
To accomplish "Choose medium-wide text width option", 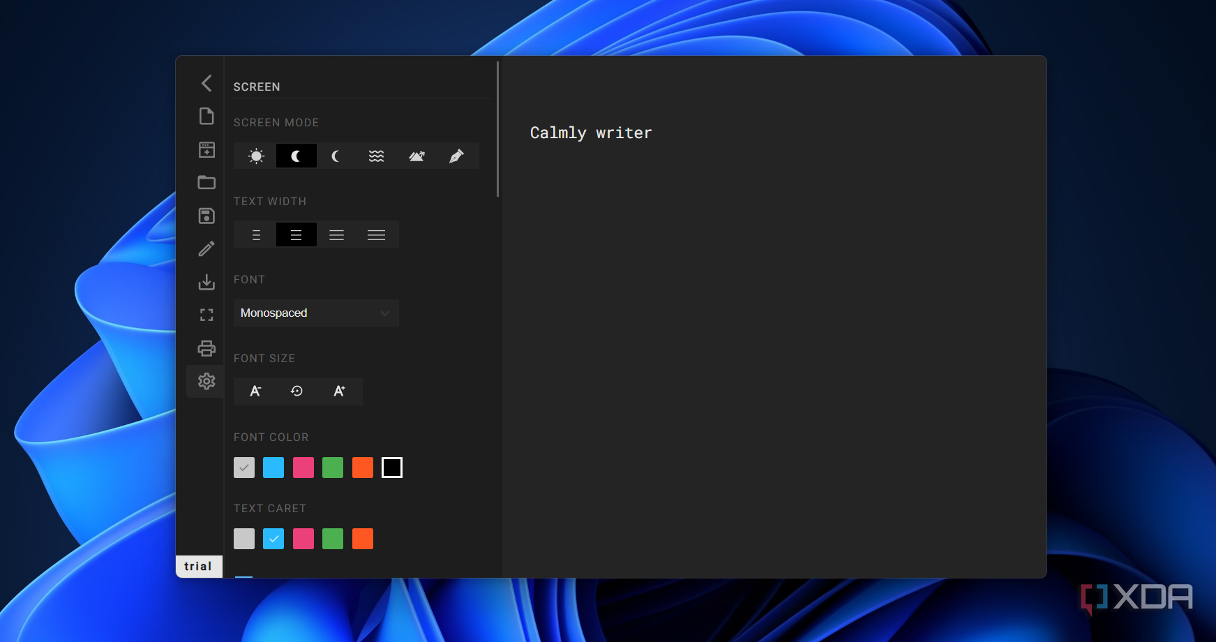I will [x=336, y=234].
